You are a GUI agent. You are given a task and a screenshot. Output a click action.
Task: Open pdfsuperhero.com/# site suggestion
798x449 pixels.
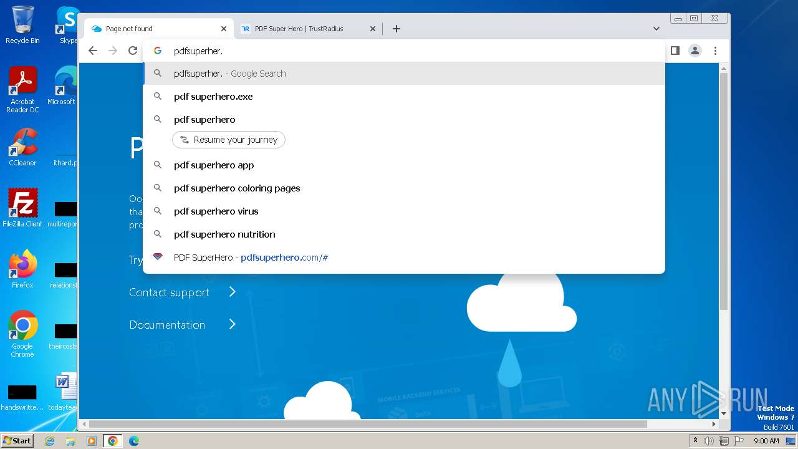(x=404, y=258)
